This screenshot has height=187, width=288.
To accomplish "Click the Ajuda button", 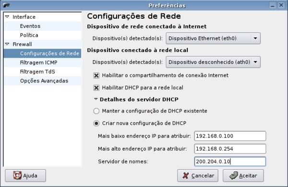I will click(25, 175).
